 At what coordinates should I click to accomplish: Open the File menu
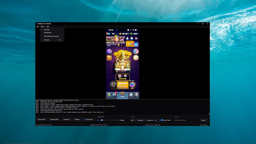pos(38,27)
